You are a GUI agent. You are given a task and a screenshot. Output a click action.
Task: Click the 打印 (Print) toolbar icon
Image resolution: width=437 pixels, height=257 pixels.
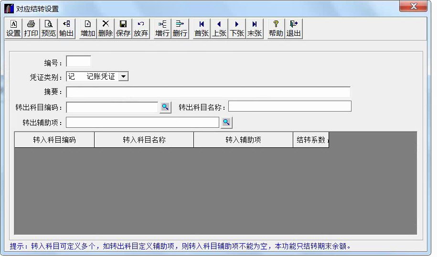[x=31, y=29]
